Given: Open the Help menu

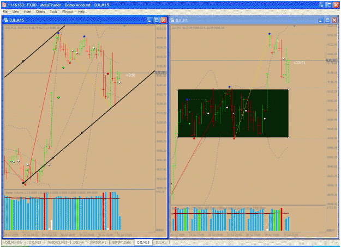Looking at the screenshot, I should click(x=81, y=12).
